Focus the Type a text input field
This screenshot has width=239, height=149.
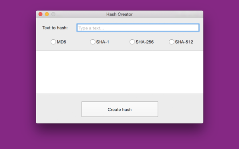pos(138,28)
